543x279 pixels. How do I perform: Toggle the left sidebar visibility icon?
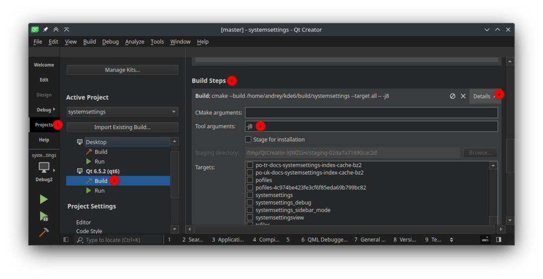click(x=66, y=239)
